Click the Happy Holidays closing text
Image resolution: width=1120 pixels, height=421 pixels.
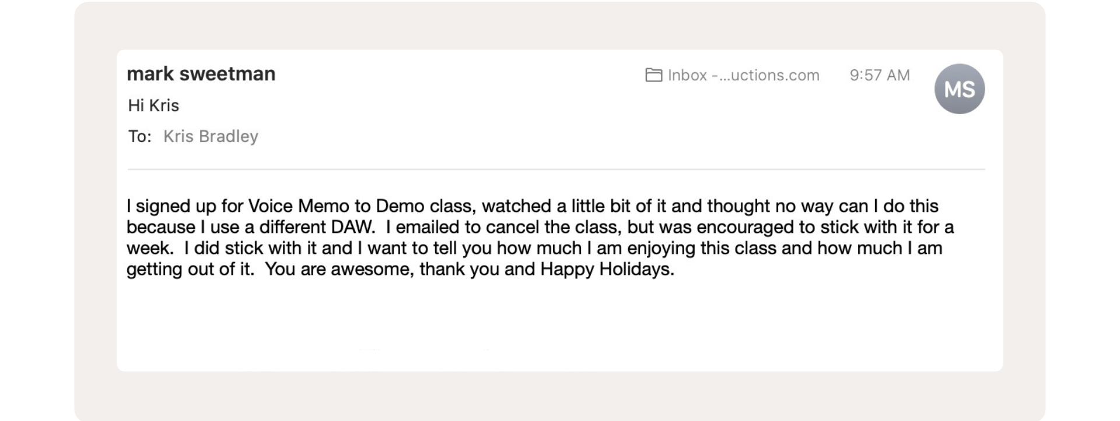click(606, 269)
